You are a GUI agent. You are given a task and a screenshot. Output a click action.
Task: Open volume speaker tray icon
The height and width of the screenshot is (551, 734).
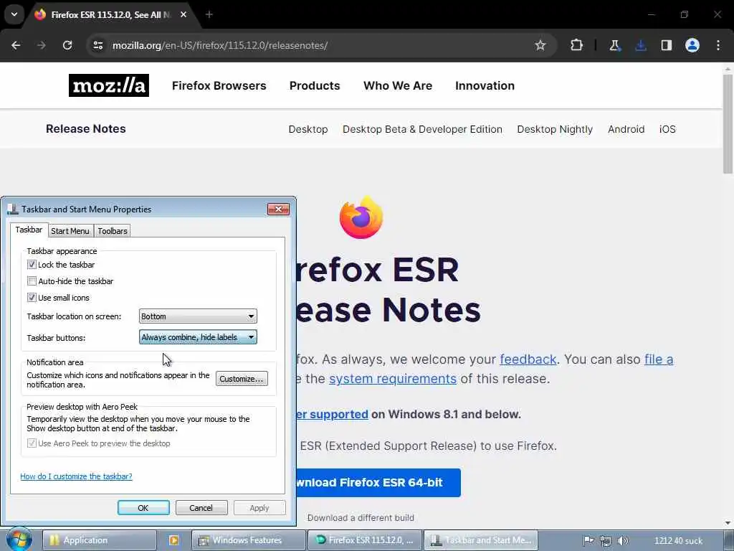pyautogui.click(x=623, y=541)
